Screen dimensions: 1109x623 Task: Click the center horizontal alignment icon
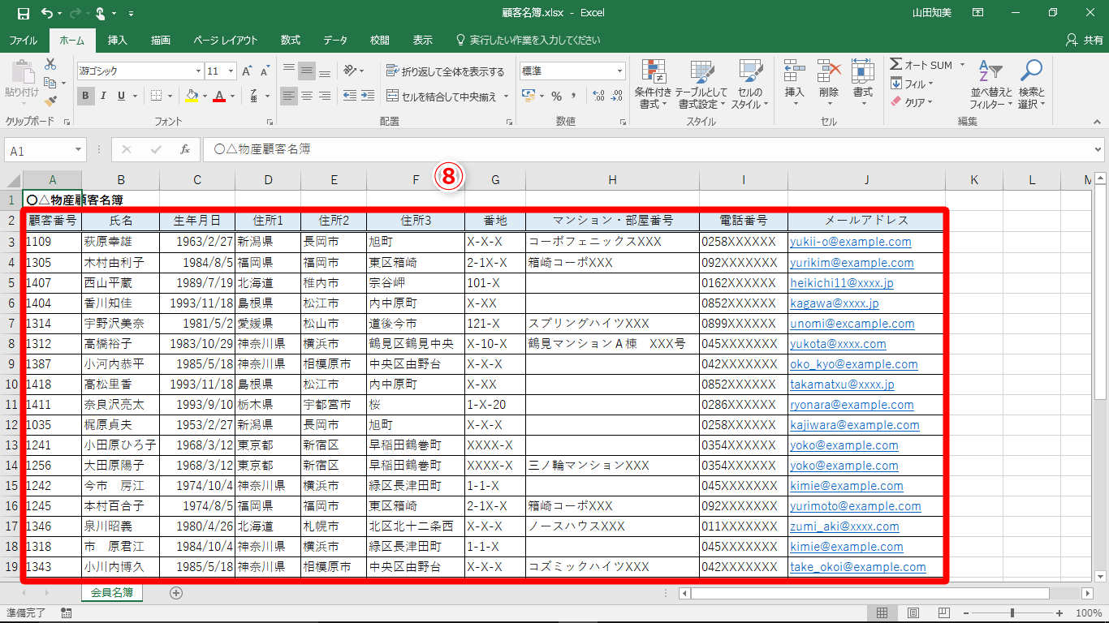[307, 96]
